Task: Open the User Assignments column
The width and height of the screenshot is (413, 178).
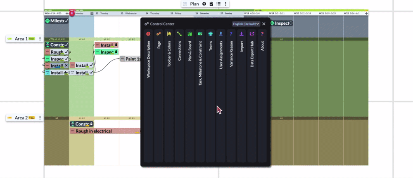Action: [x=221, y=96]
